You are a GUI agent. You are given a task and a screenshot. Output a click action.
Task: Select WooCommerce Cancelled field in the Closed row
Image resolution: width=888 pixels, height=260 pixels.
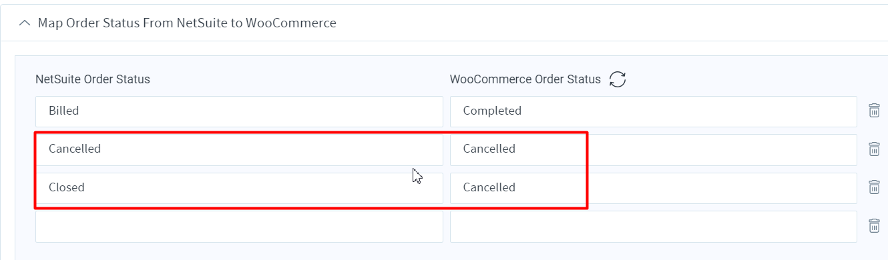pos(654,188)
